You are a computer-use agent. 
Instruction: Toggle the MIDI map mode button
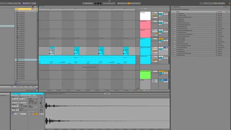(x=209, y=3)
